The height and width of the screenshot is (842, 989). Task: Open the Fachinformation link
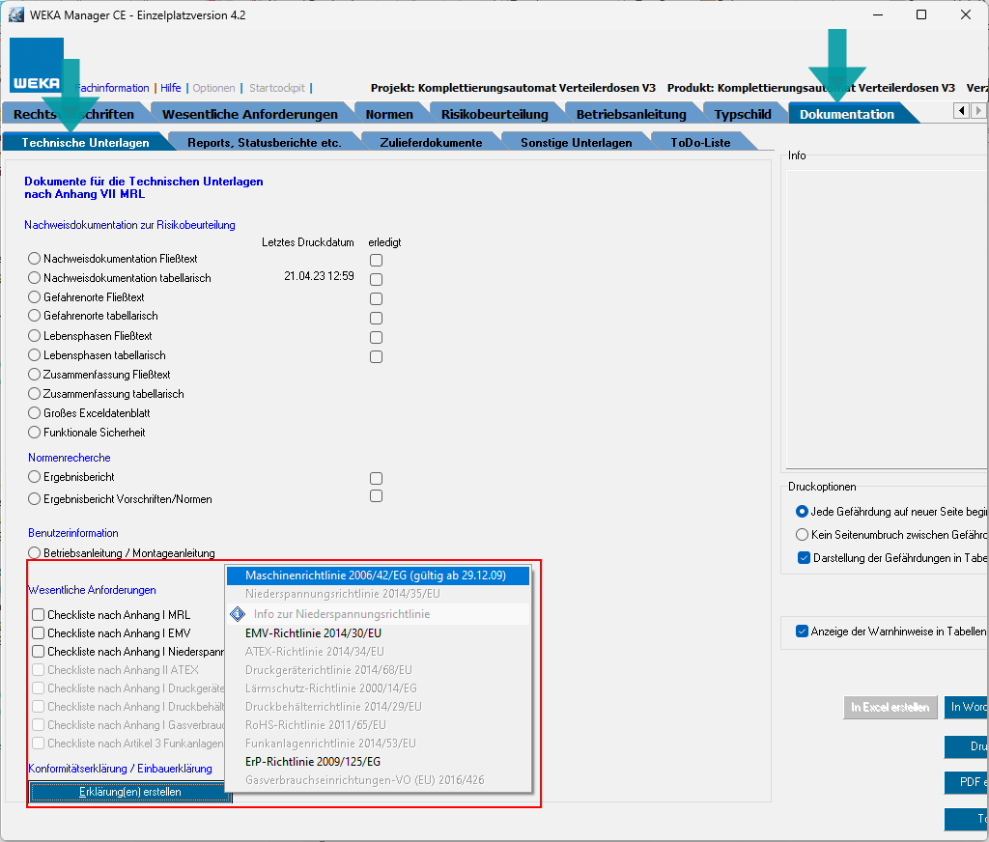click(112, 88)
